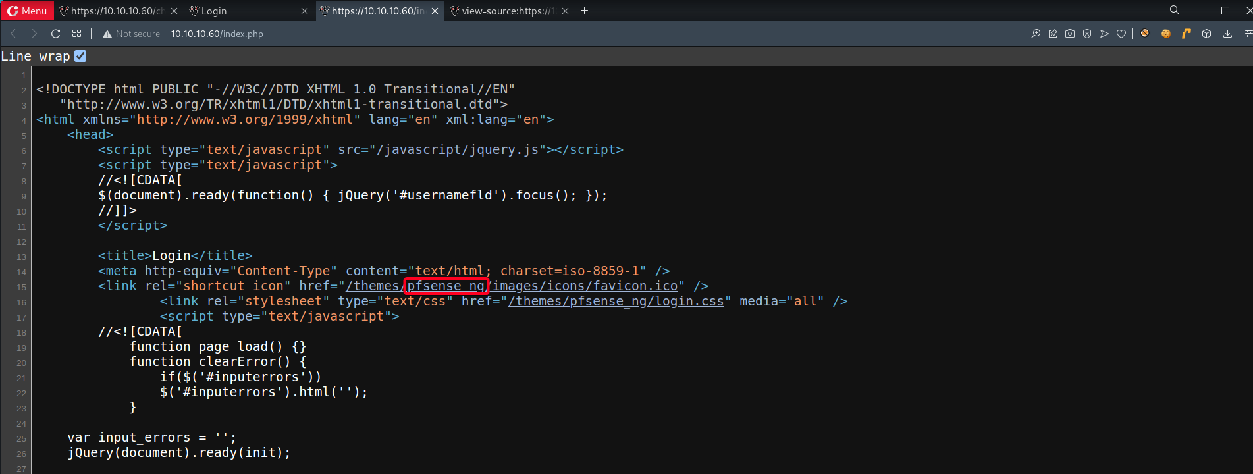Bookmark page with the heart icon

coord(1121,34)
